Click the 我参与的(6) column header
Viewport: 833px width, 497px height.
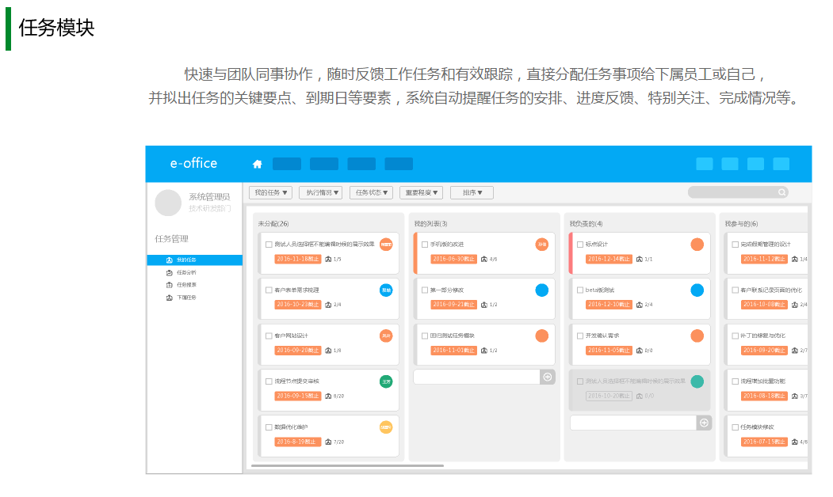(741, 224)
